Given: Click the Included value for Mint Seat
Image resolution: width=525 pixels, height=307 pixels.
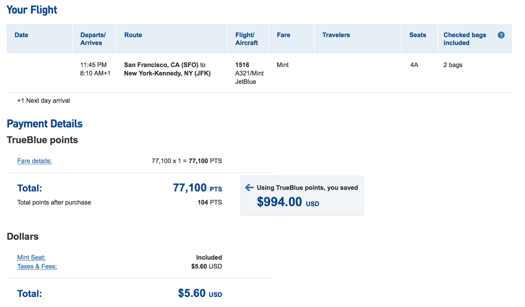Looking at the screenshot, I should click(x=209, y=258).
